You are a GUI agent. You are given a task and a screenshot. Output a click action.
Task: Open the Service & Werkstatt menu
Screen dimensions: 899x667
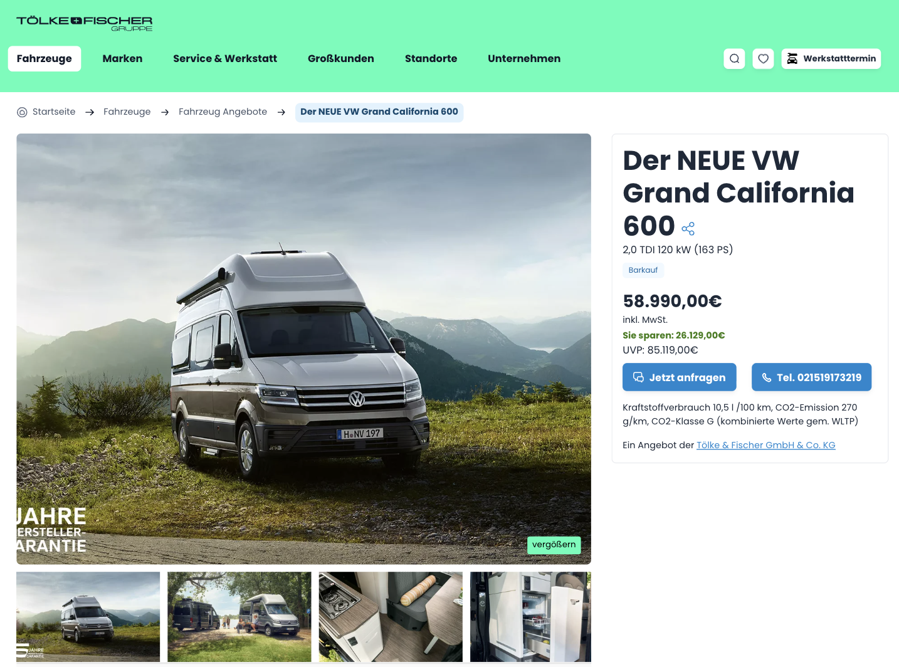click(x=225, y=59)
